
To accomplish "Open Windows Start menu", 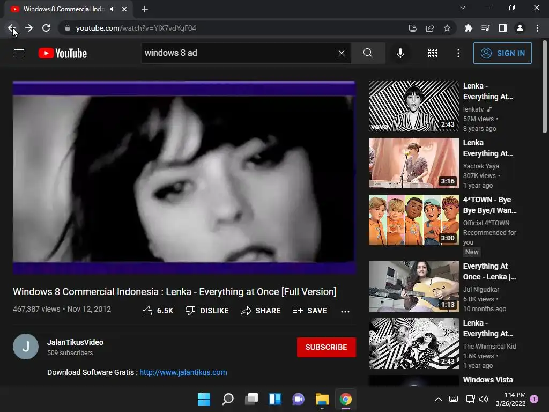I will click(204, 399).
